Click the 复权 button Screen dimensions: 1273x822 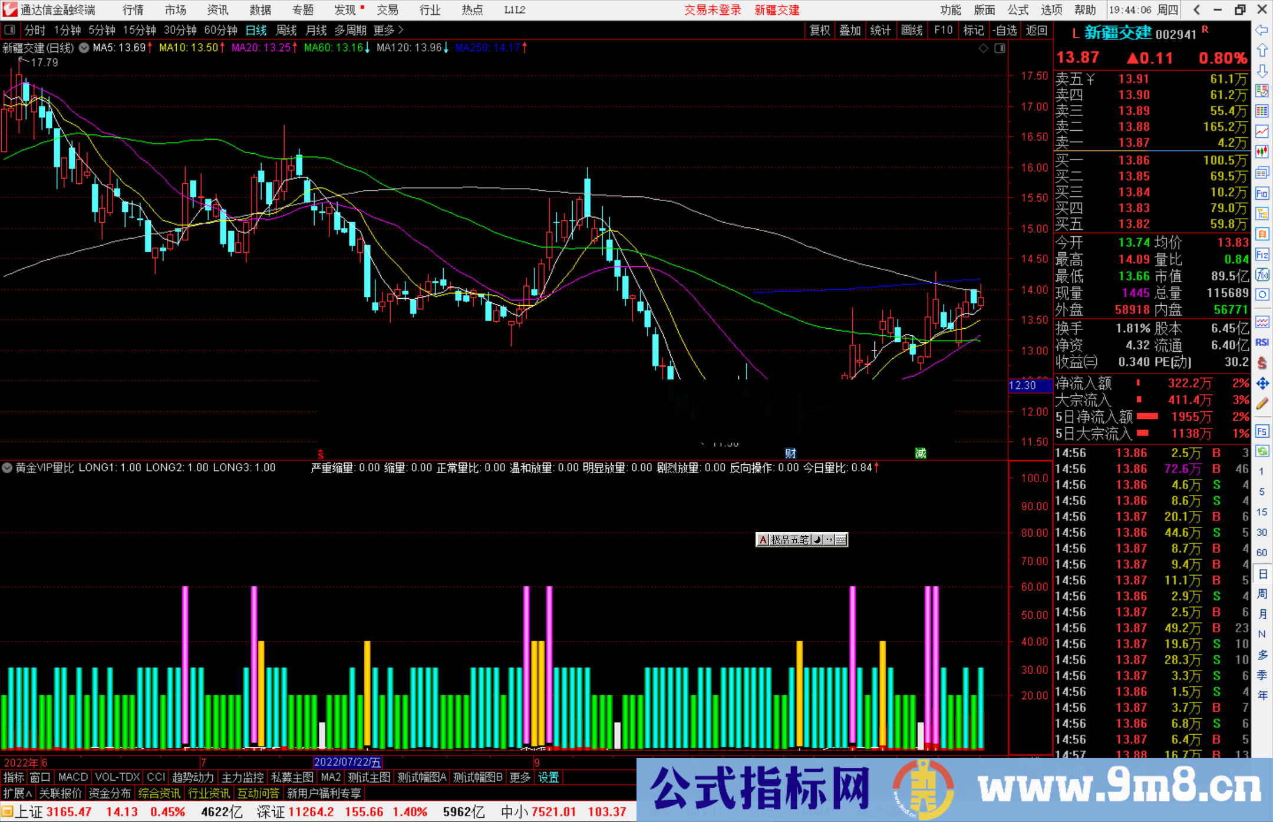[x=820, y=30]
